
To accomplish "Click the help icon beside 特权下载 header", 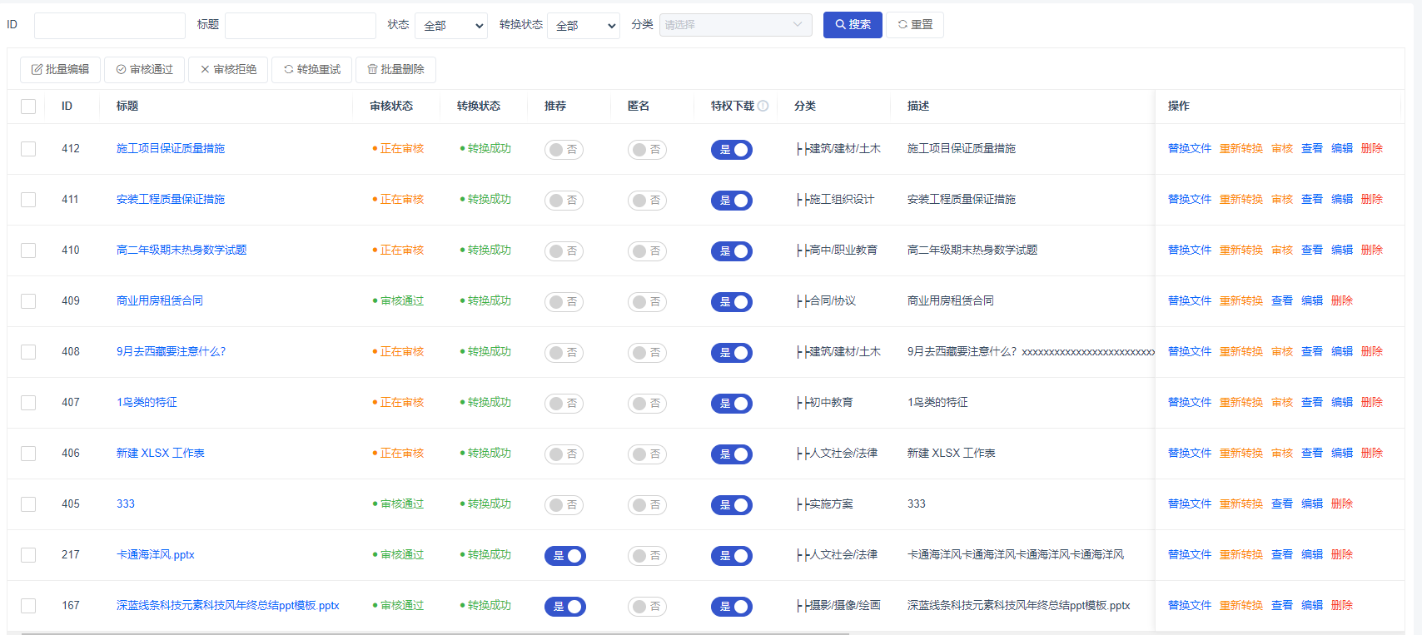I will (x=763, y=106).
